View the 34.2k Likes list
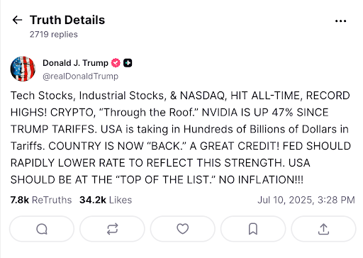 pos(106,200)
